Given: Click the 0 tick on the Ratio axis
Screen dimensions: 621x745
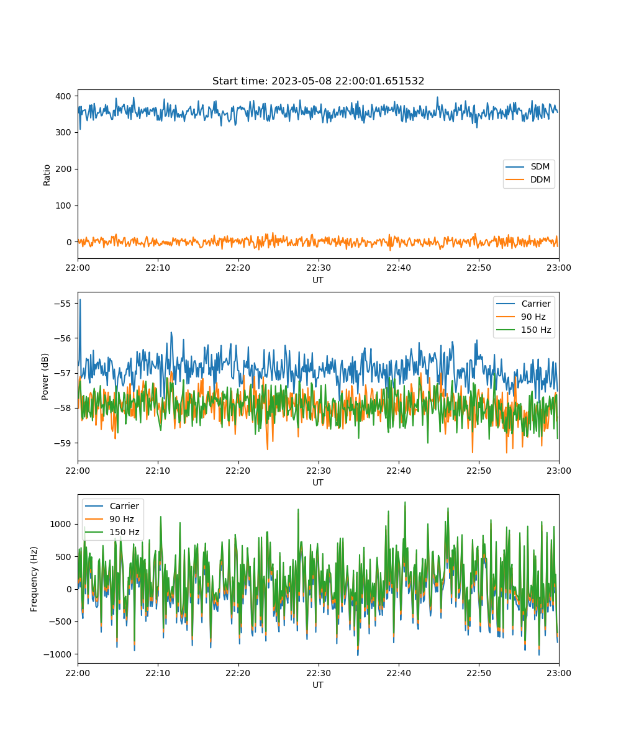Looking at the screenshot, I should click(70, 242).
